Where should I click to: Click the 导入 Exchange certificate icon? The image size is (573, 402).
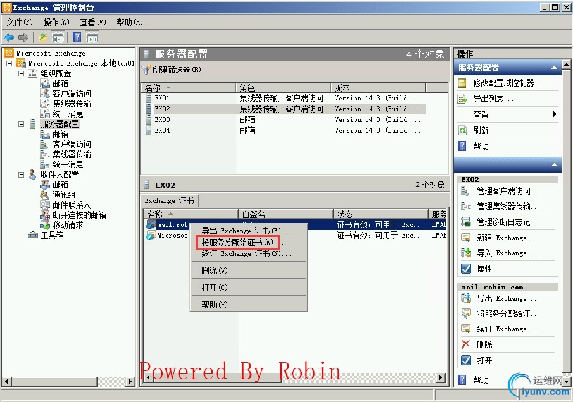[465, 253]
